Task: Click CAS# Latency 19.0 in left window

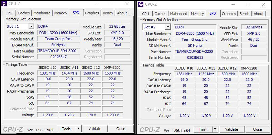Action: pyautogui.click(x=48, y=79)
